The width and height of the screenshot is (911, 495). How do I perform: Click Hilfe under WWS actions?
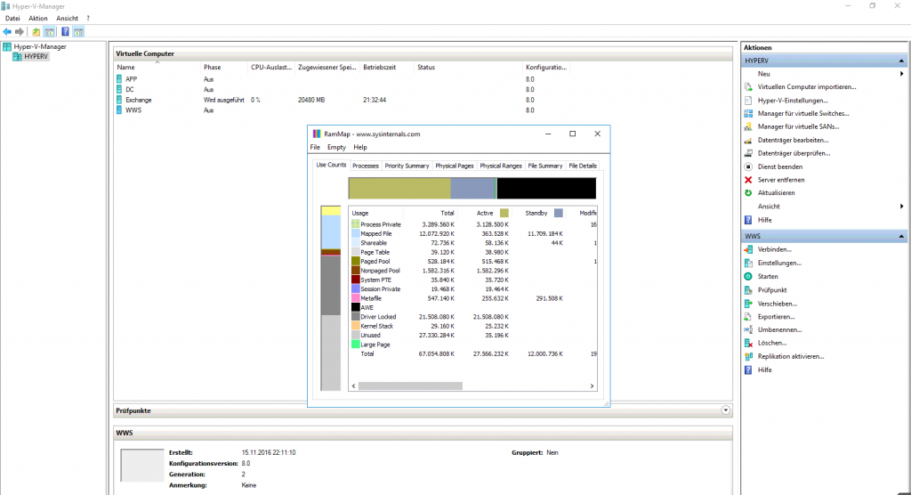pos(764,370)
